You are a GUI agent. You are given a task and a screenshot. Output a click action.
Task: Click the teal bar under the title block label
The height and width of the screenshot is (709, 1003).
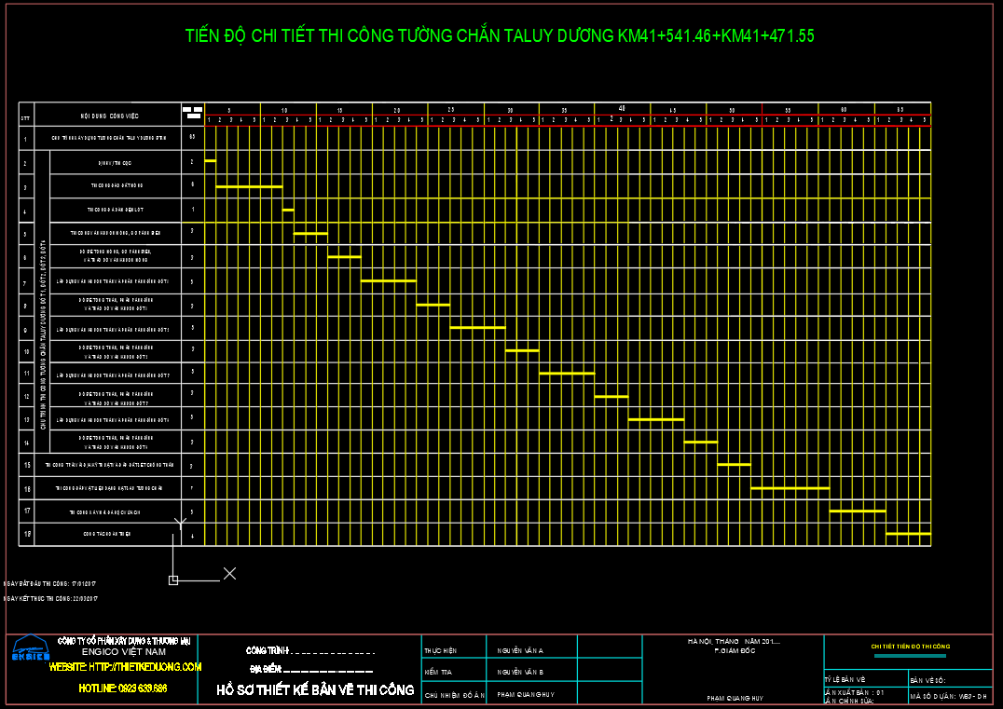click(x=910, y=656)
